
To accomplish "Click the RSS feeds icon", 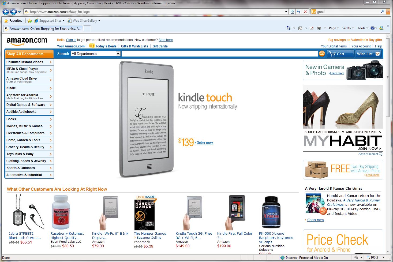I will click(x=300, y=28).
